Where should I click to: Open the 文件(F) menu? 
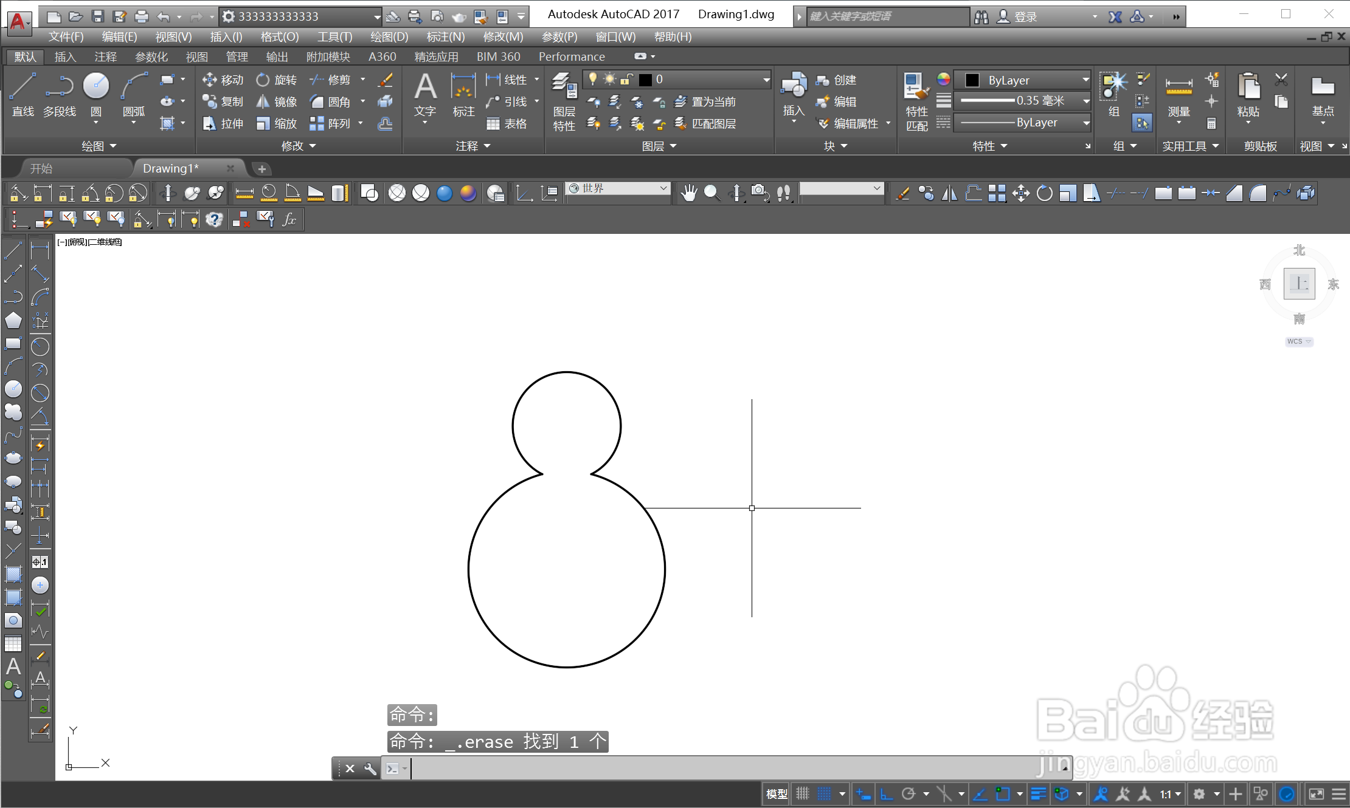coord(66,37)
